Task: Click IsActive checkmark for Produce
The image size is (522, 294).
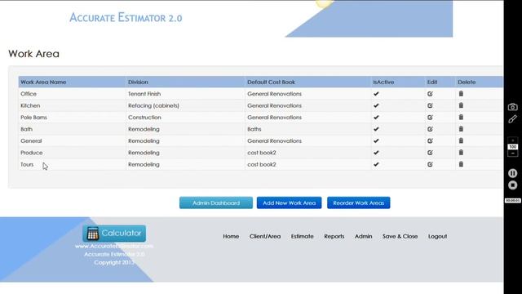Action: tap(376, 153)
